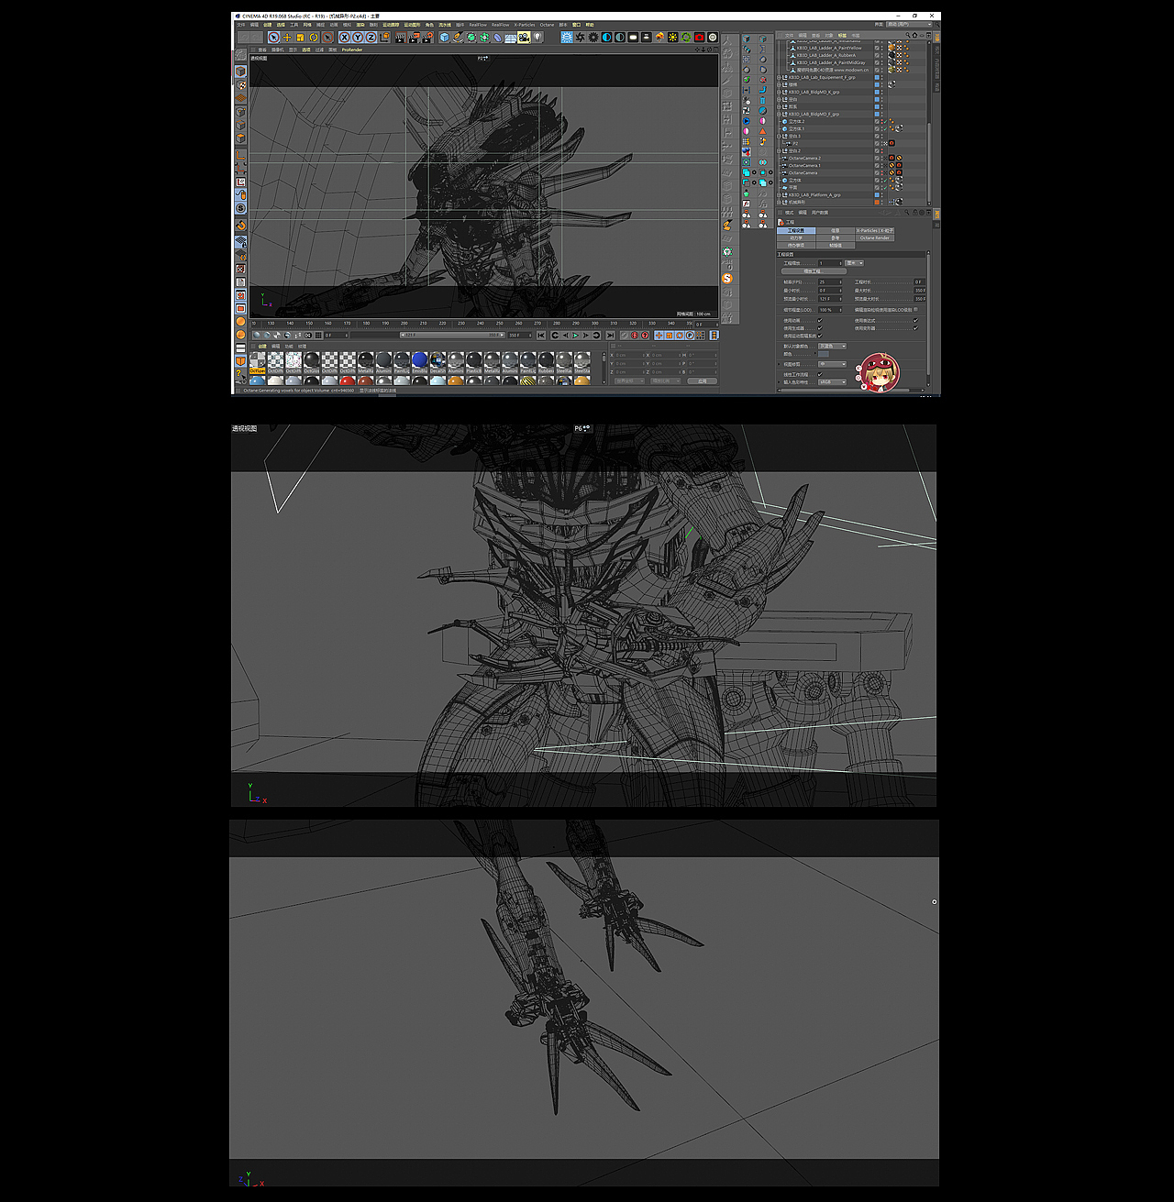
Task: Click the 颜色 color swatch
Action: point(824,354)
